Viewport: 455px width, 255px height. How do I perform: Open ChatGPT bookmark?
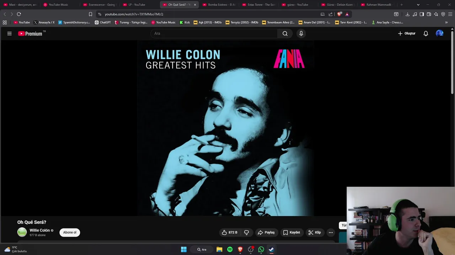(x=103, y=22)
